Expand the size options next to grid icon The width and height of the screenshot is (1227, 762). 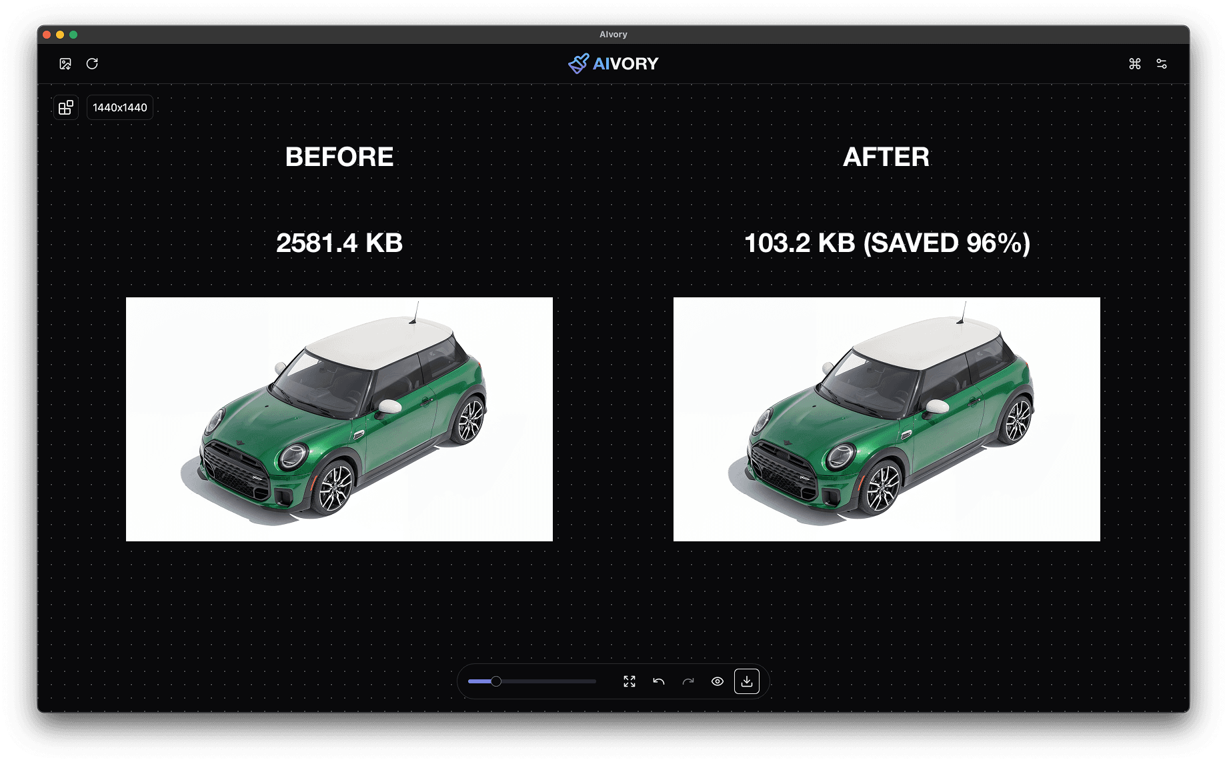point(119,107)
